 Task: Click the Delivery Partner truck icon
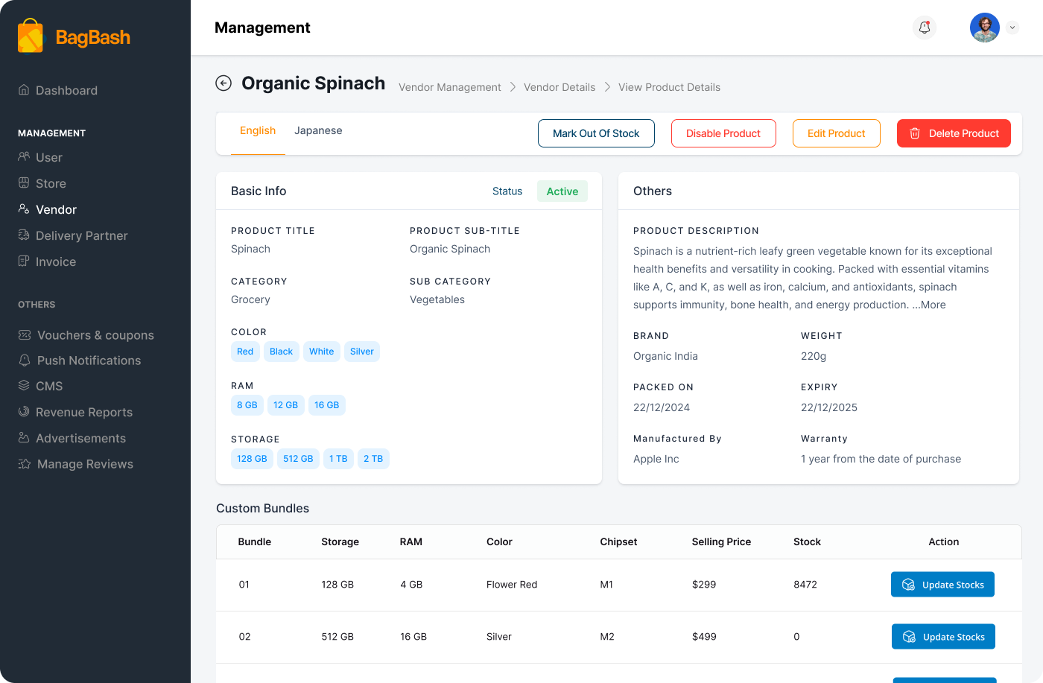(25, 235)
